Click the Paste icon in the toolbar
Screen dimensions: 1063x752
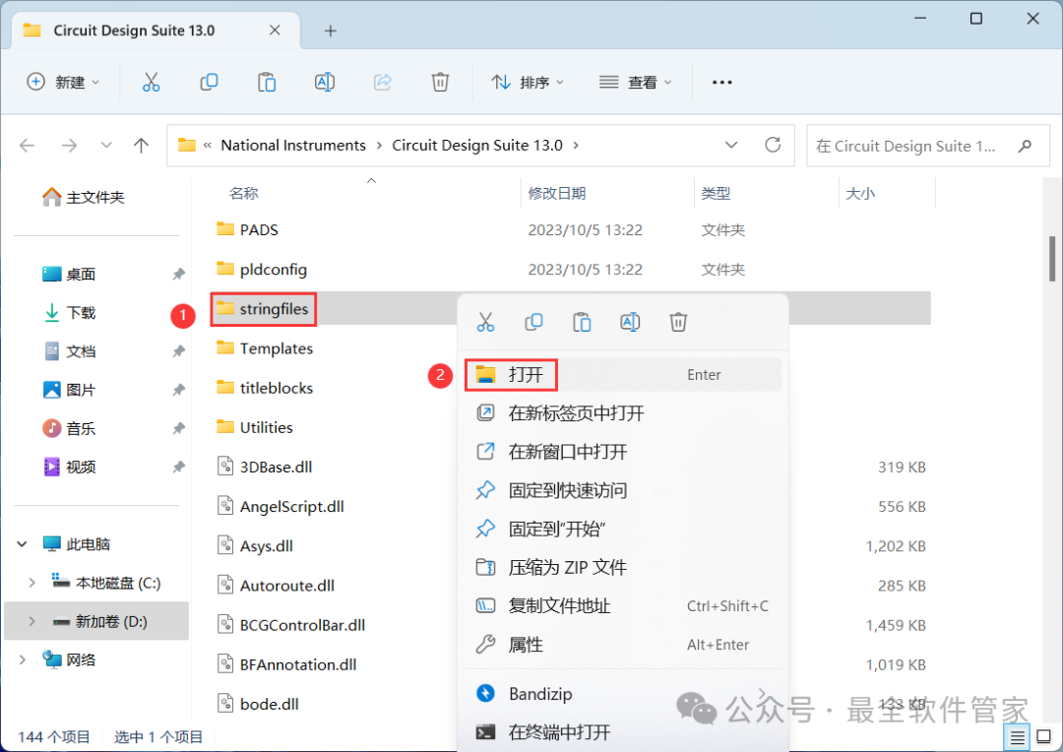click(267, 82)
